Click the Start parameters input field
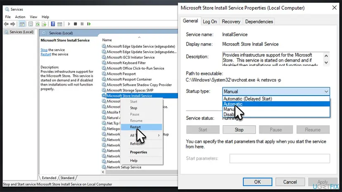 click(x=280, y=159)
